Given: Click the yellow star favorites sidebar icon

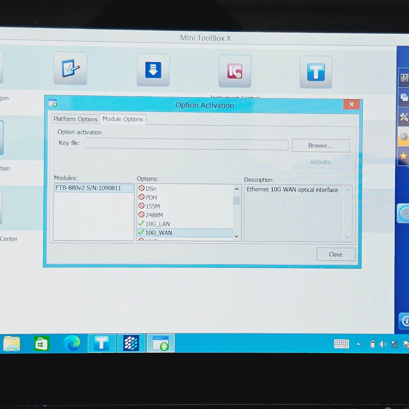Looking at the screenshot, I should tap(403, 156).
